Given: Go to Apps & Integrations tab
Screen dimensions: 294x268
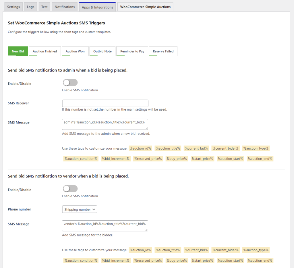Looking at the screenshot, I should click(97, 7).
